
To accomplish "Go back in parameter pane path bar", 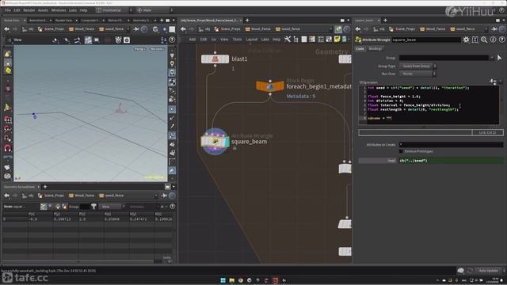I will [358, 29].
